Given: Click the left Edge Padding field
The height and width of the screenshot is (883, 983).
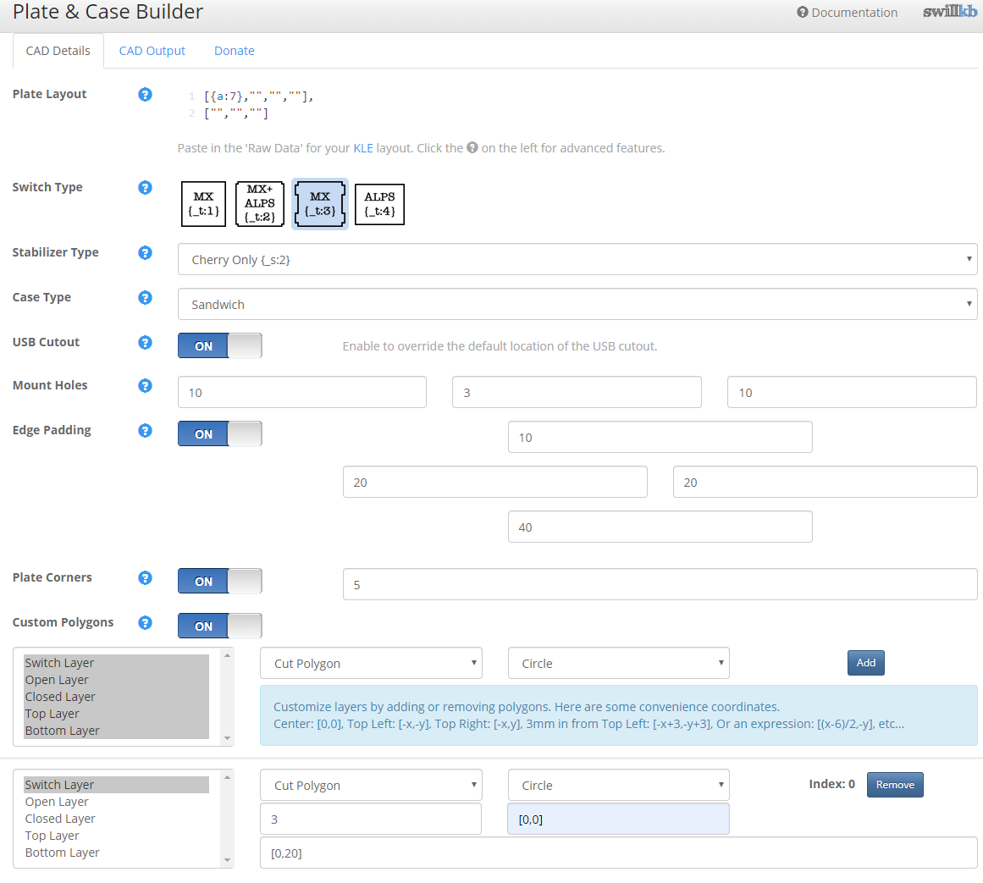Looking at the screenshot, I should [495, 482].
